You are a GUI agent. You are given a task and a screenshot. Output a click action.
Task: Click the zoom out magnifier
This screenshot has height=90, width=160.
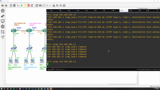tap(60, 5)
